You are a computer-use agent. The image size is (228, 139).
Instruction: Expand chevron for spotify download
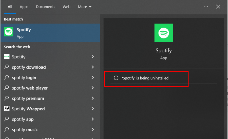pos(93,67)
